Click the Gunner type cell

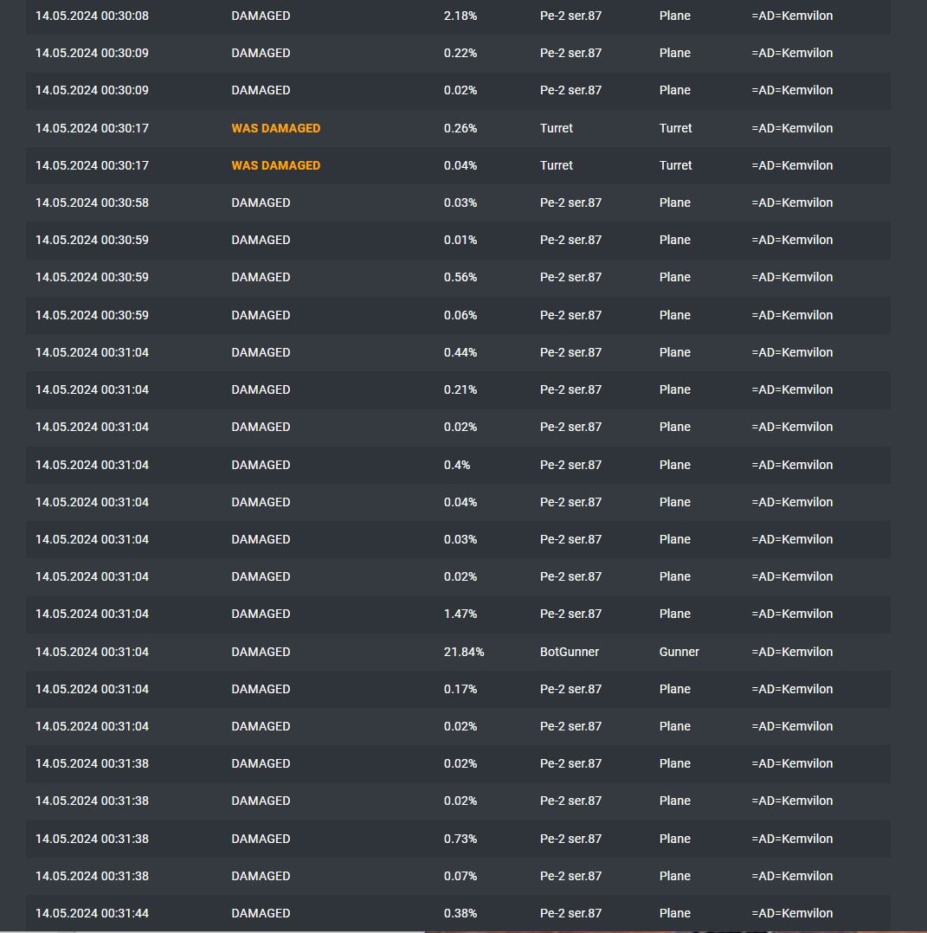click(x=679, y=652)
